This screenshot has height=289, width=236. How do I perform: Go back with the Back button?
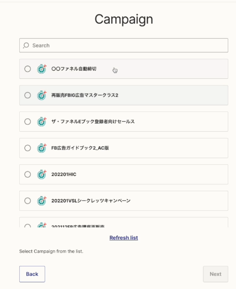point(32,274)
